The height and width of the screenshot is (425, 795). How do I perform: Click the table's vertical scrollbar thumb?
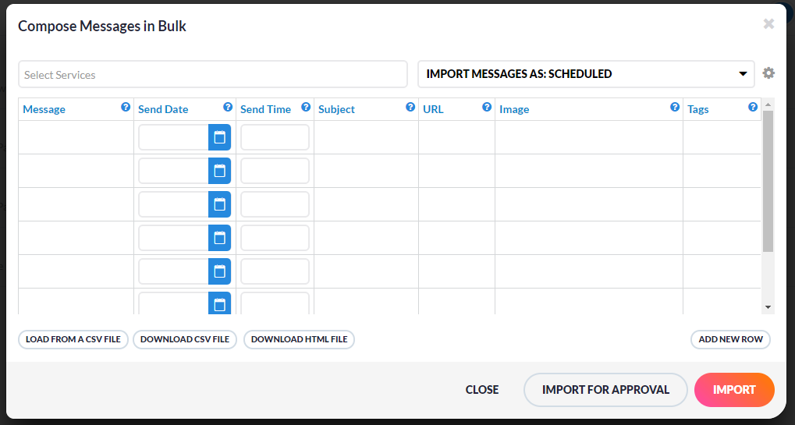pos(768,181)
